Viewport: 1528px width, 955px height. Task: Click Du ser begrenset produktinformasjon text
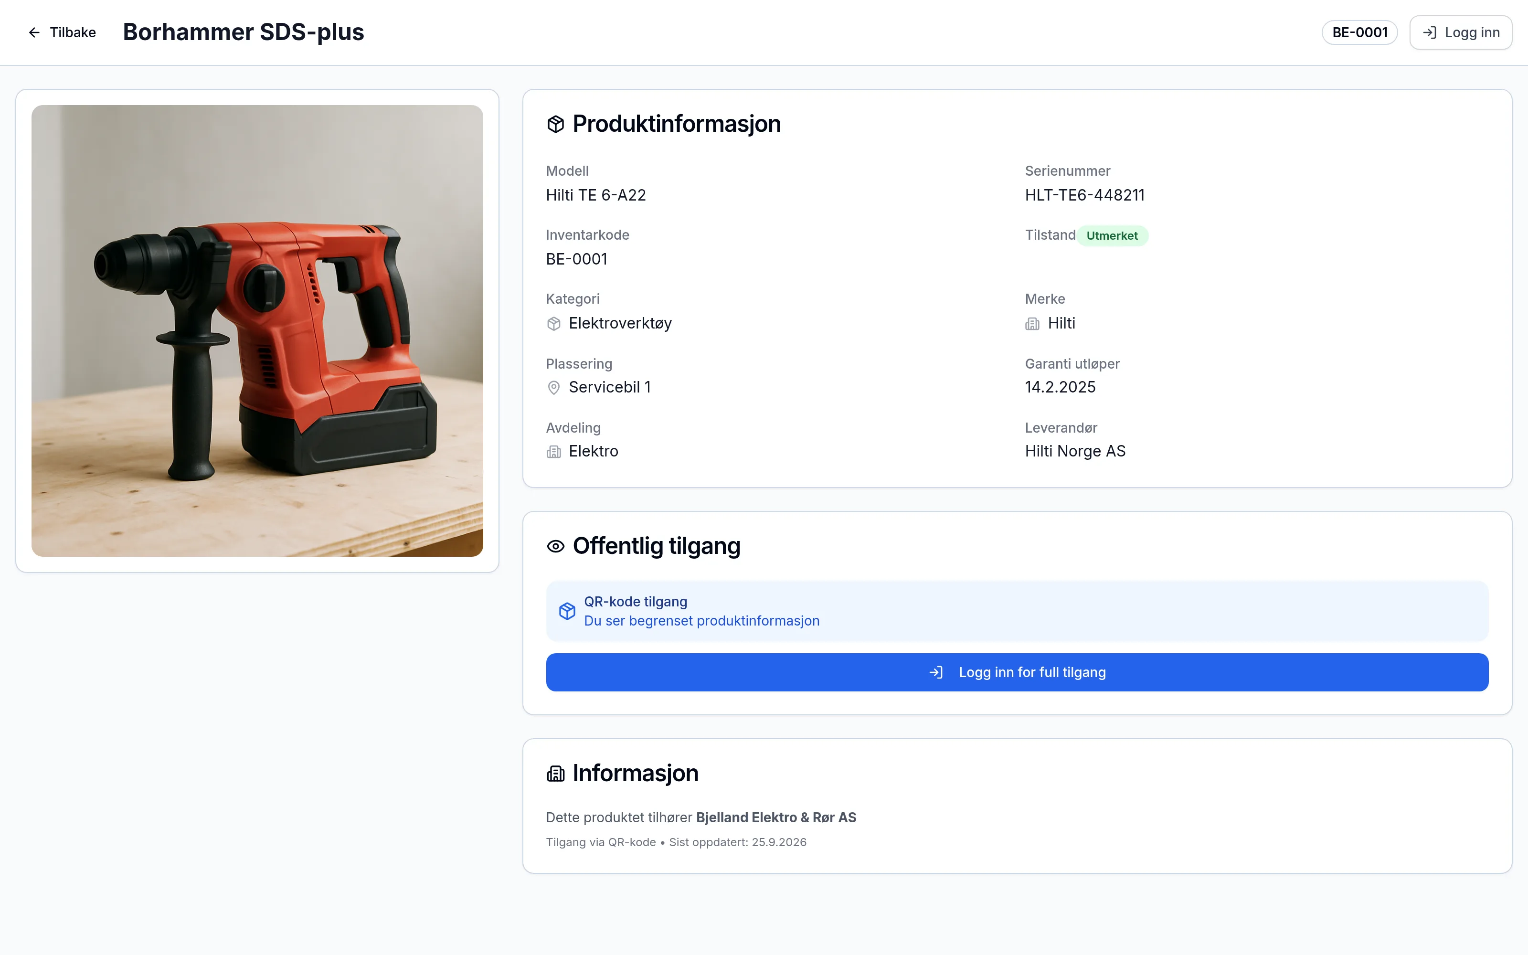(x=701, y=621)
